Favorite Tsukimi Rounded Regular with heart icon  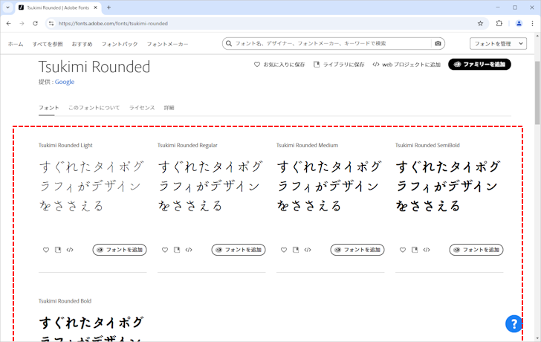[165, 250]
